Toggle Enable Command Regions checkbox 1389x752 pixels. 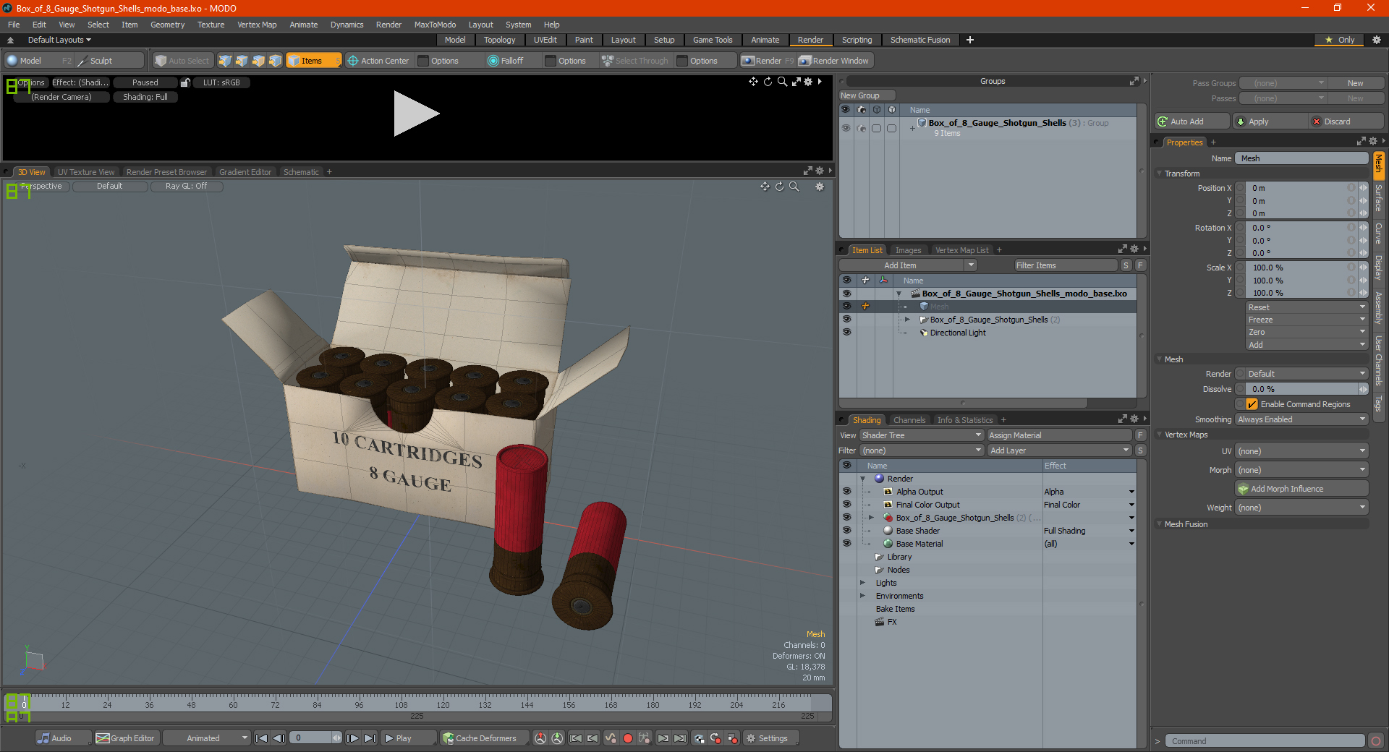[x=1252, y=404]
